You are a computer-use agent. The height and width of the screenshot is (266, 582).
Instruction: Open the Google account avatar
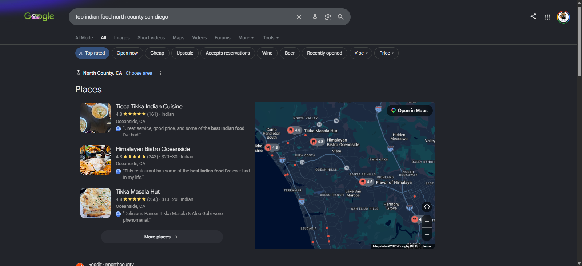pos(563,17)
